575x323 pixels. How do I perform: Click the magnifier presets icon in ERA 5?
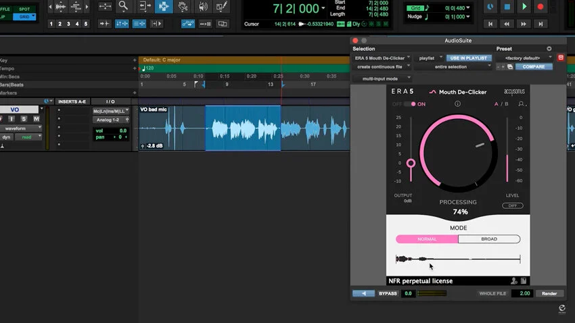(522, 104)
